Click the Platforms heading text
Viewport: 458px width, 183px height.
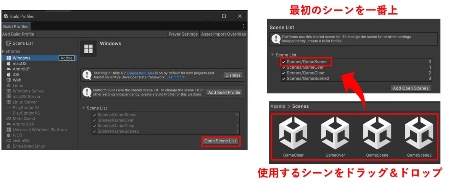11,51
